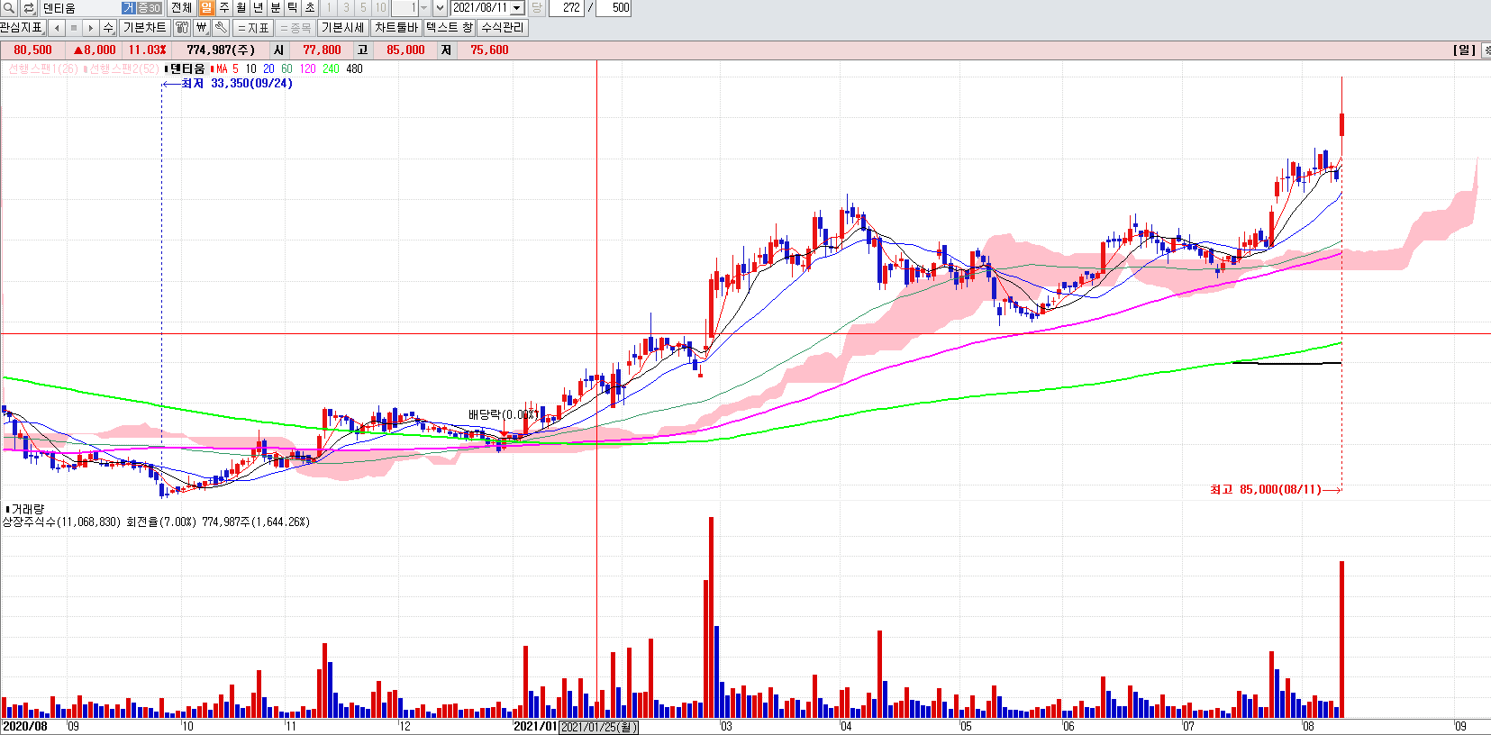The height and width of the screenshot is (735, 1491).
Task: Click the stop square button
Action: point(73,28)
